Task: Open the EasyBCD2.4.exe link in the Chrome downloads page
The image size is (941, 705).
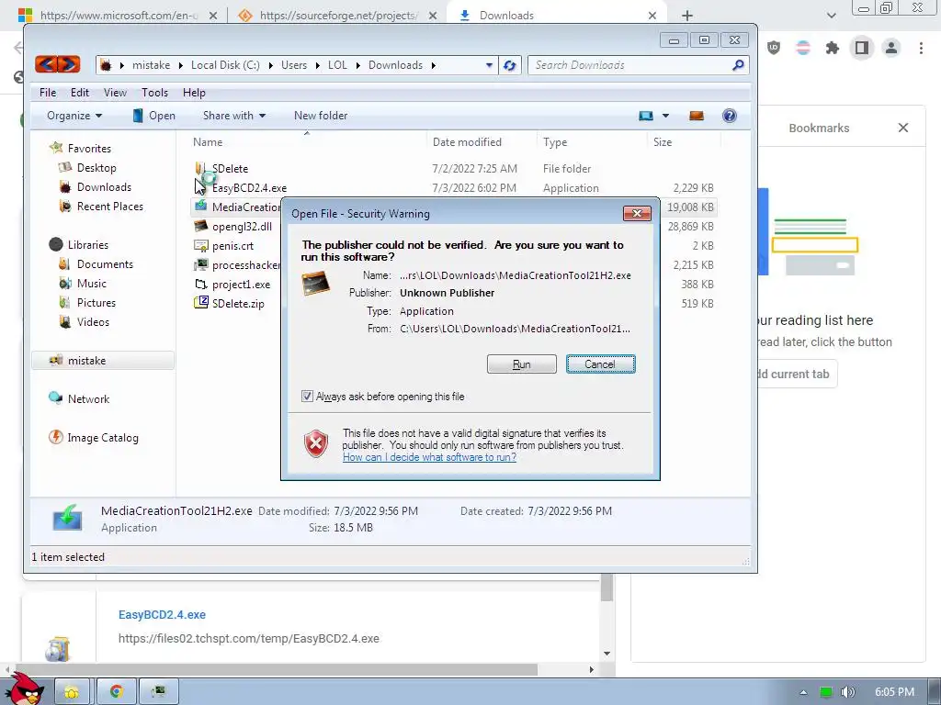Action: 162,614
